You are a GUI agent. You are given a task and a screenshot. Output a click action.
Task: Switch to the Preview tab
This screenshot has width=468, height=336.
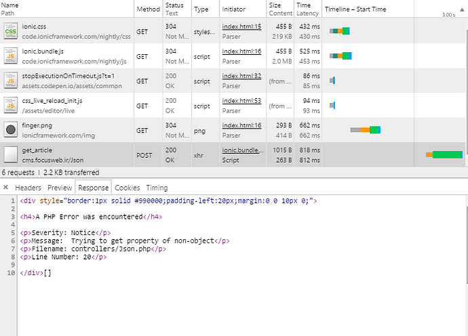pyautogui.click(x=60, y=188)
